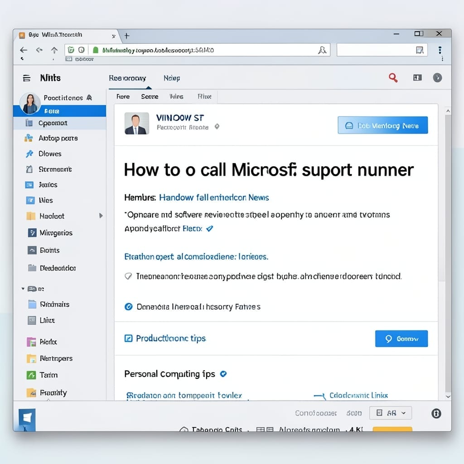Open the browser three-dot menu

tap(440, 50)
